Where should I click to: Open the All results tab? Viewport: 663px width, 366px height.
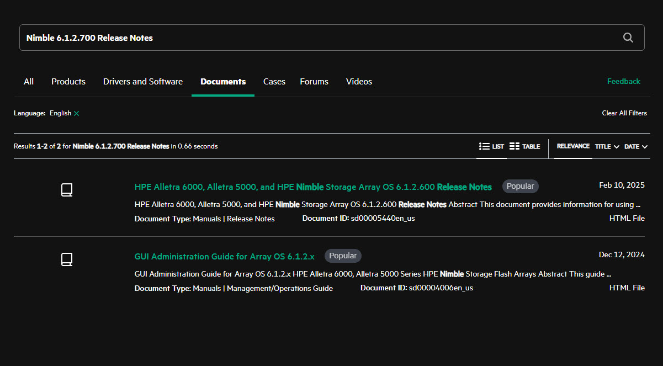(29, 82)
